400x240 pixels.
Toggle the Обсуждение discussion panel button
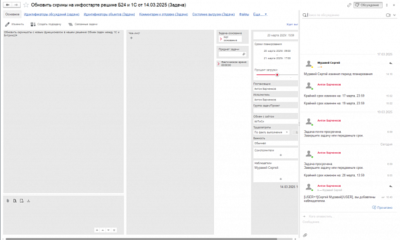(368, 5)
